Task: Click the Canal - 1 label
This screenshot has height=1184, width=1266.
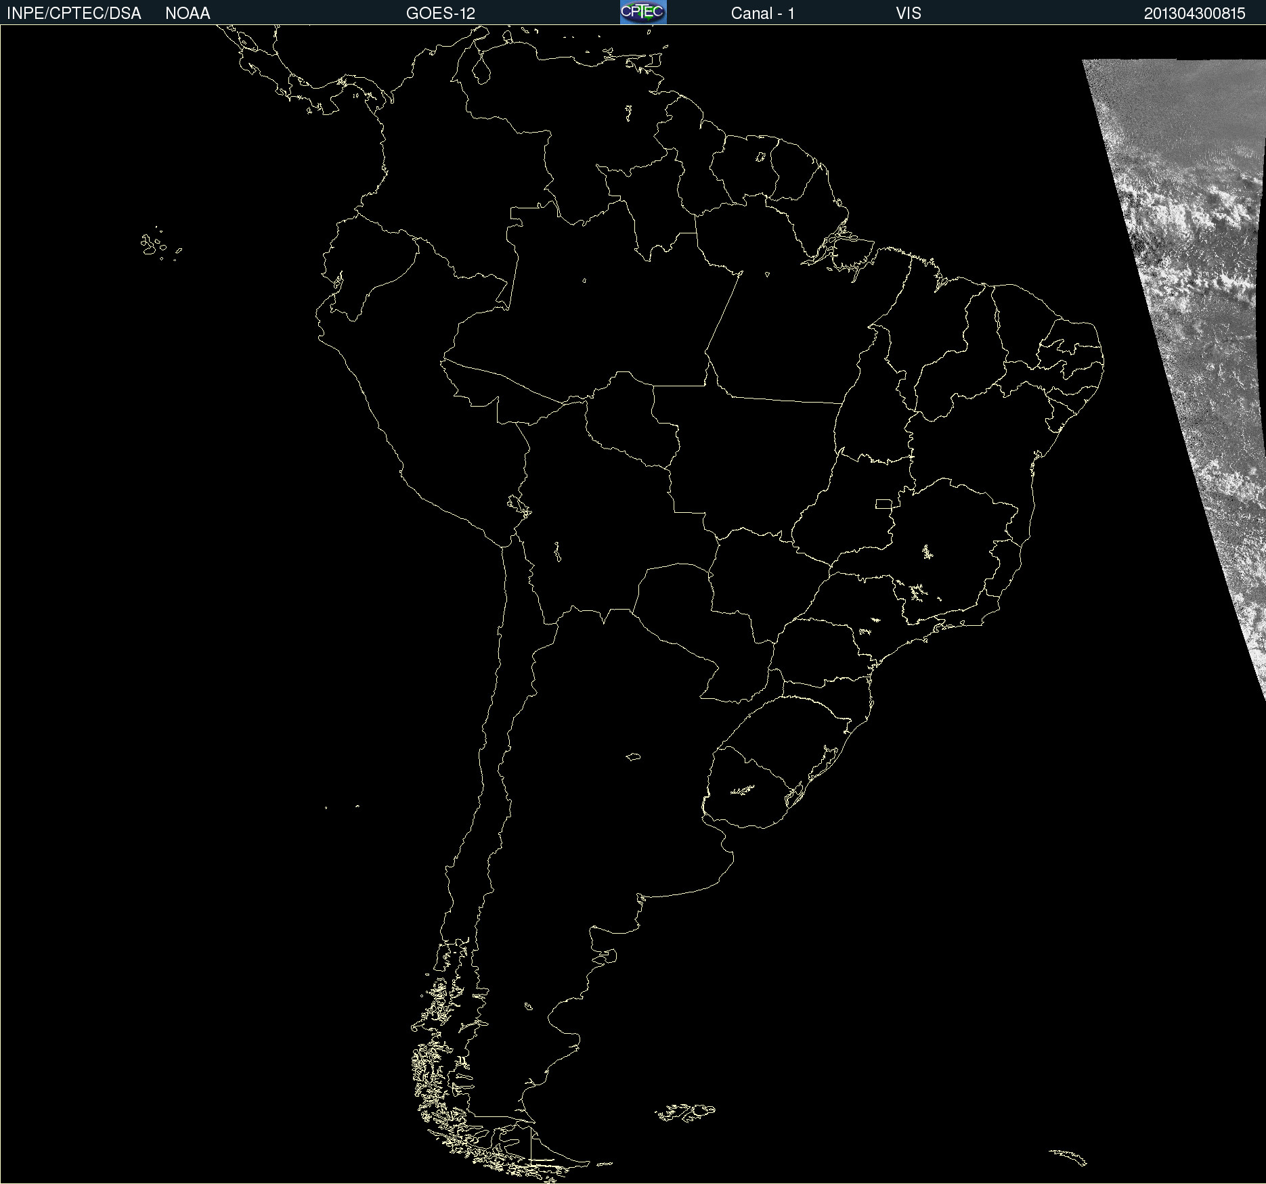Action: point(763,14)
